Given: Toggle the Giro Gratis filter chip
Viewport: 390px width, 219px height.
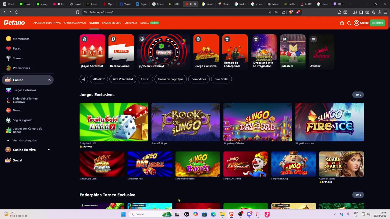Looking at the screenshot, I should coord(221,79).
